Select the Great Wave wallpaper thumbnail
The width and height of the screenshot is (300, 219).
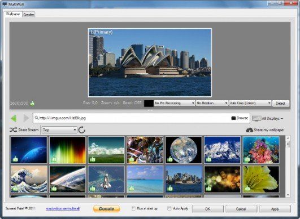[29, 179]
